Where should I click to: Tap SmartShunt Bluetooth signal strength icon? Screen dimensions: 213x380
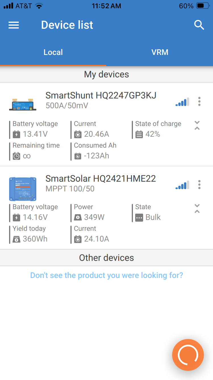[x=182, y=102]
